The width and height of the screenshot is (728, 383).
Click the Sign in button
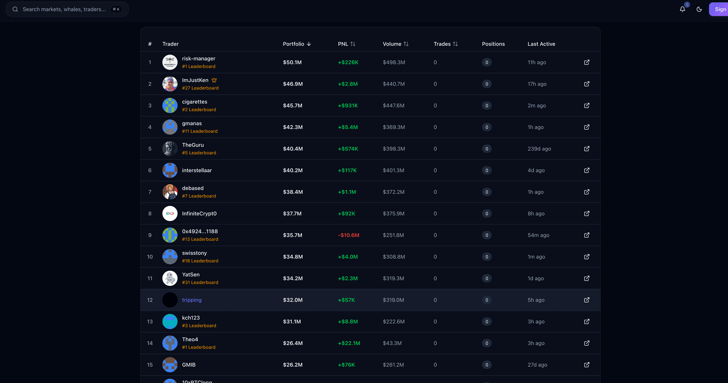[x=719, y=9]
